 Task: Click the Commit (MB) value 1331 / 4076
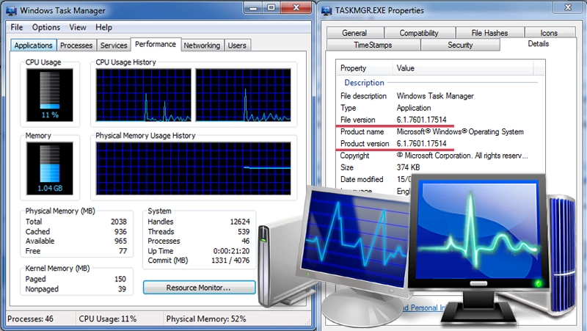pyautogui.click(x=230, y=261)
